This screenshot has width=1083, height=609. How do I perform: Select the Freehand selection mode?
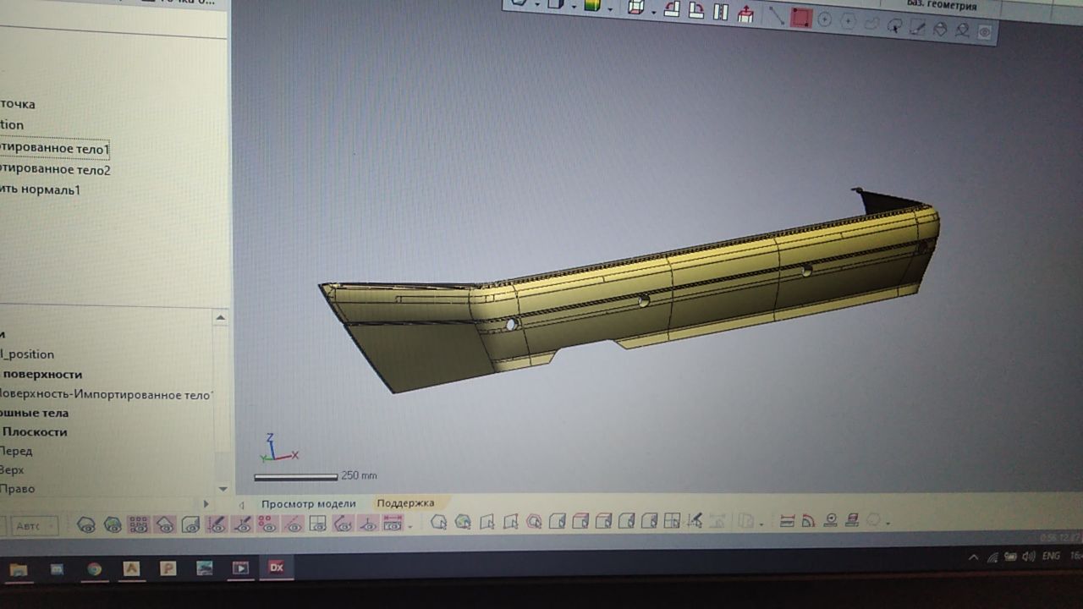[x=871, y=24]
